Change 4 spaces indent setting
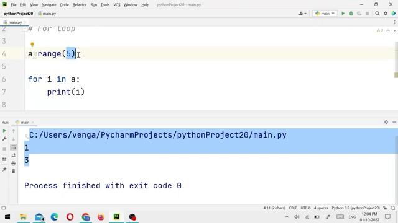This screenshot has height=223, width=398. point(321,208)
